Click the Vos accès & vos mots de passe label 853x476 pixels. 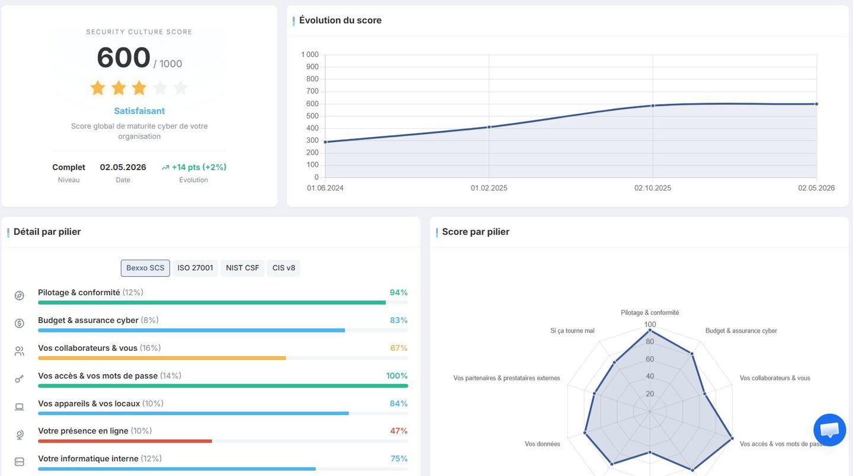click(x=98, y=376)
